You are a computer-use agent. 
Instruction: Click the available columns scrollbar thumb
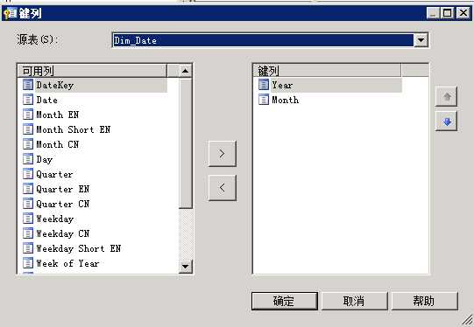(186, 143)
